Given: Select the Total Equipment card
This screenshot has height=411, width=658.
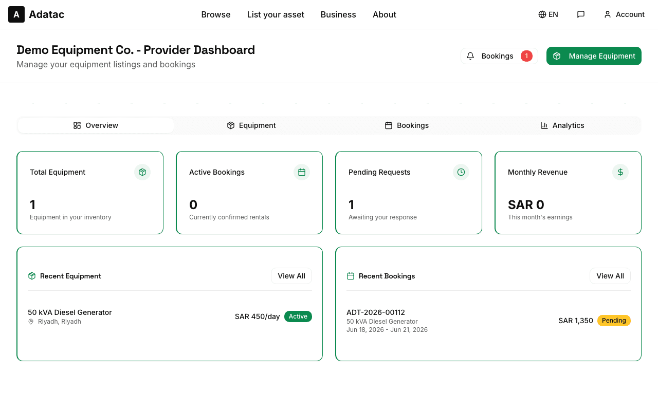Looking at the screenshot, I should click(90, 193).
